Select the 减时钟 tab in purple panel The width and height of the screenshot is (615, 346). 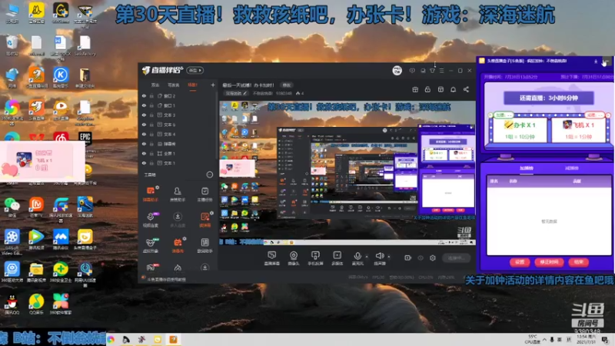pyautogui.click(x=571, y=168)
